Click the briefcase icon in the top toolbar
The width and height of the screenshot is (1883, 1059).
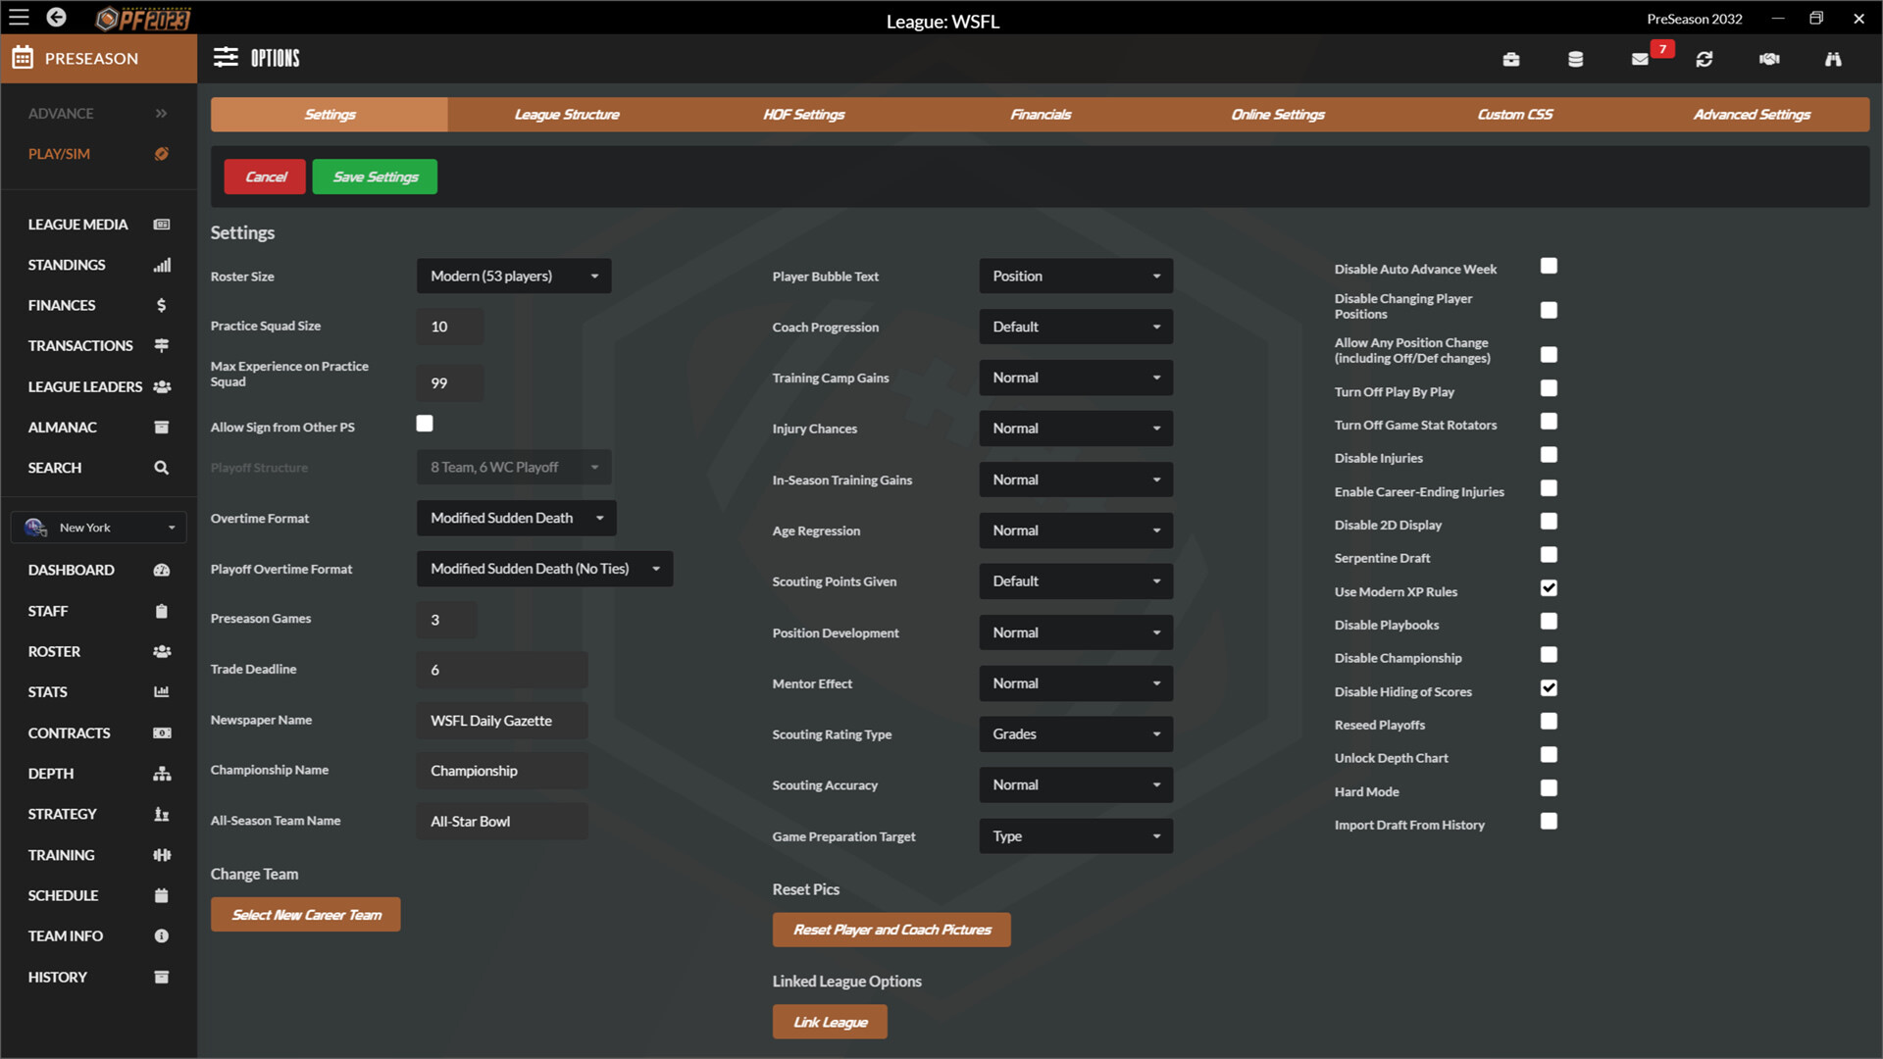click(x=1511, y=59)
